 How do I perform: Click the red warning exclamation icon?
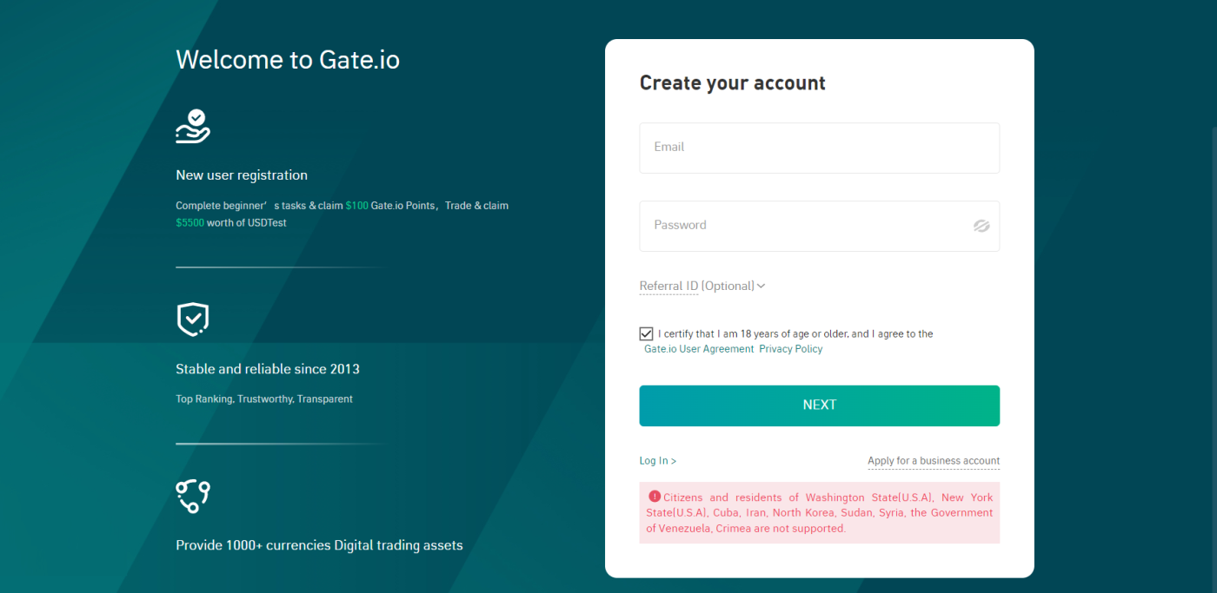(x=655, y=497)
